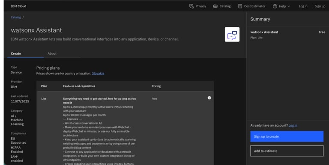Click the Catalog breadcrumb link

(x=16, y=17)
